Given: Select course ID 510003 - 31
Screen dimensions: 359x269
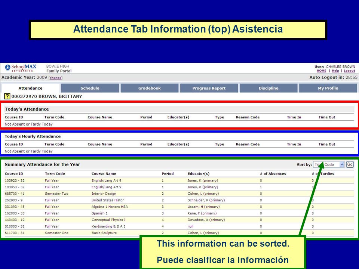Looking at the screenshot, I should click(x=15, y=226).
